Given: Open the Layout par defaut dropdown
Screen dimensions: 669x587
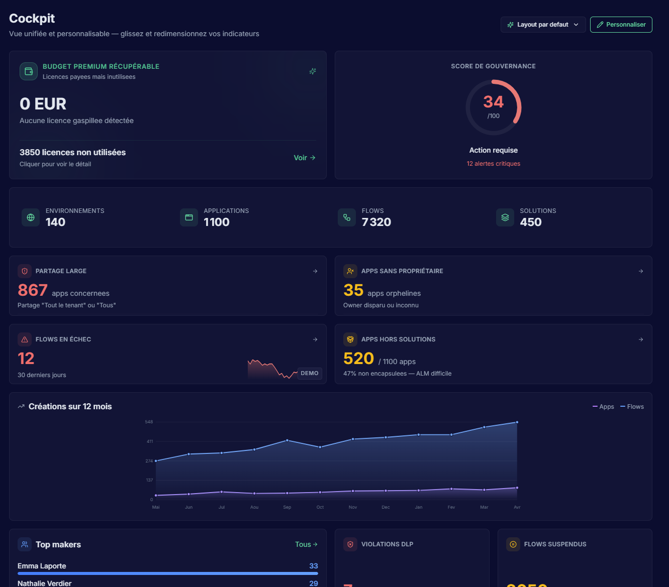Looking at the screenshot, I should [x=543, y=24].
